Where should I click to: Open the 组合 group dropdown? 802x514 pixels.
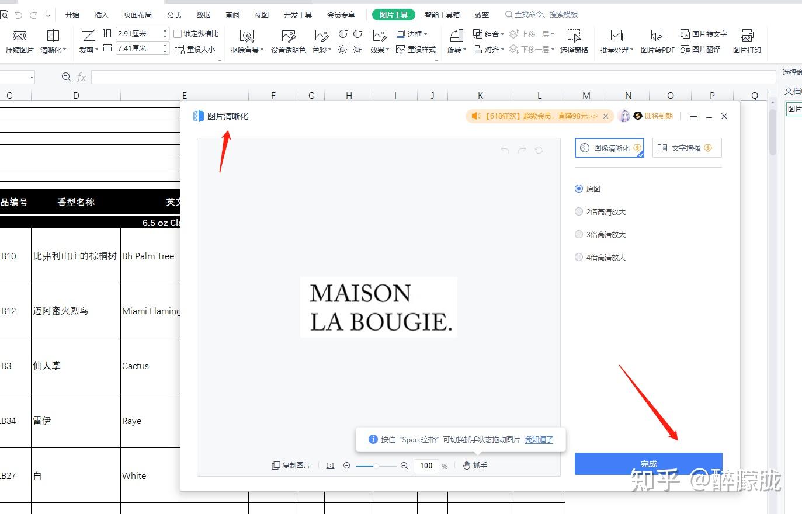click(x=488, y=34)
